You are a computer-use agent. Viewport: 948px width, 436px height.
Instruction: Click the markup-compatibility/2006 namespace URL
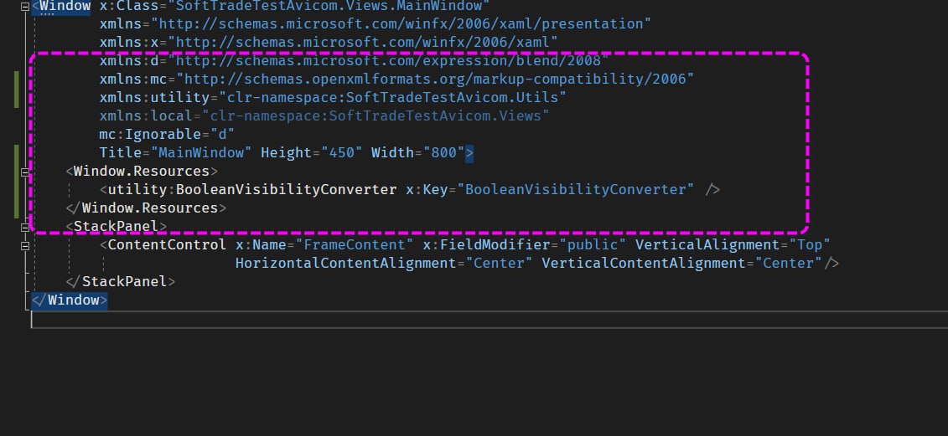point(435,80)
